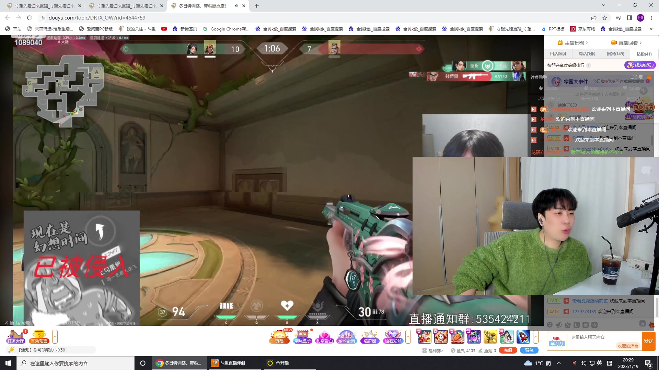The width and height of the screenshot is (659, 370).
Task: Expand the gift list arrow beside rocket
Action: pos(535,337)
